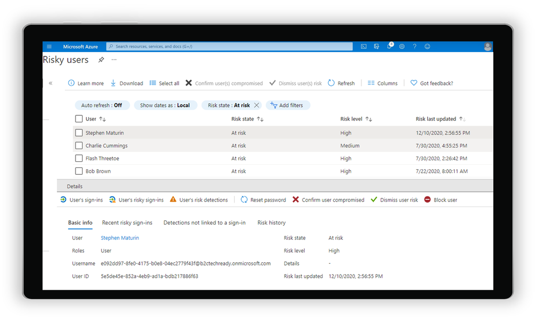
Task: Sort by the Risk state column arrows
Action: 260,119
